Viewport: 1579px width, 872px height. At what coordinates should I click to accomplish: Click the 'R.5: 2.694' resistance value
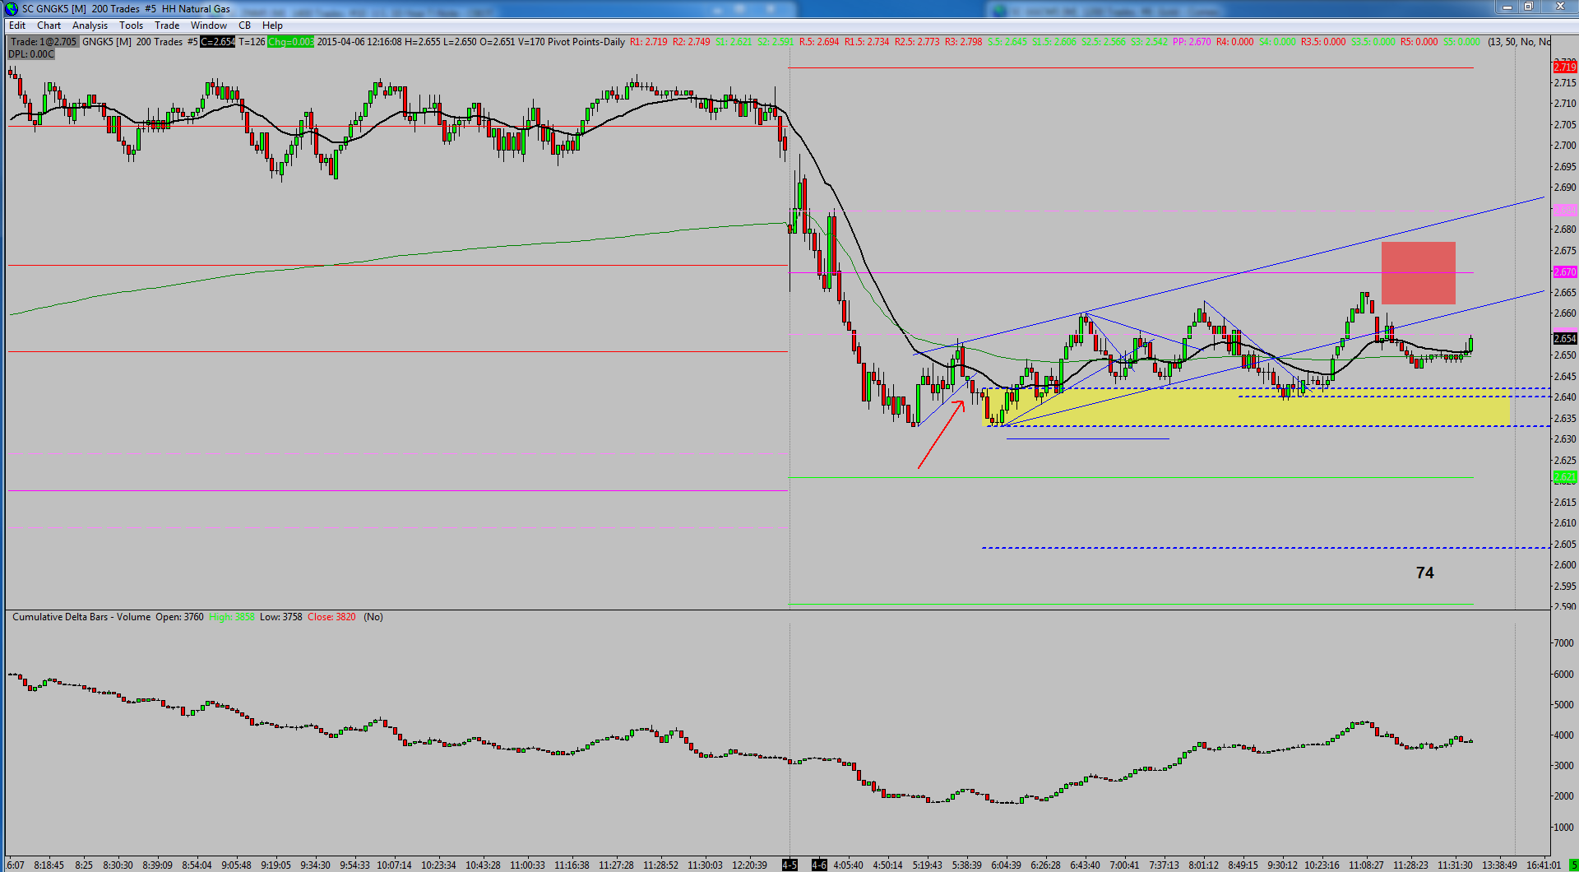tap(819, 42)
